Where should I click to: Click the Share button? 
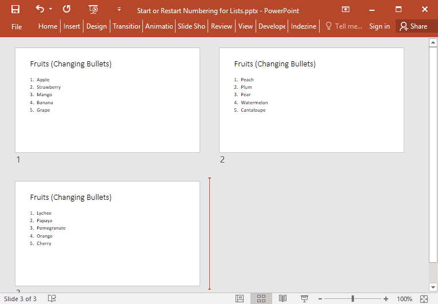[x=414, y=26]
